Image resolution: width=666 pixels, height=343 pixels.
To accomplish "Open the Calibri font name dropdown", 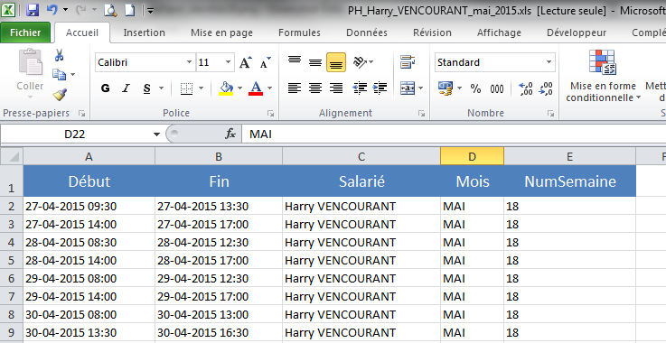I will [190, 62].
